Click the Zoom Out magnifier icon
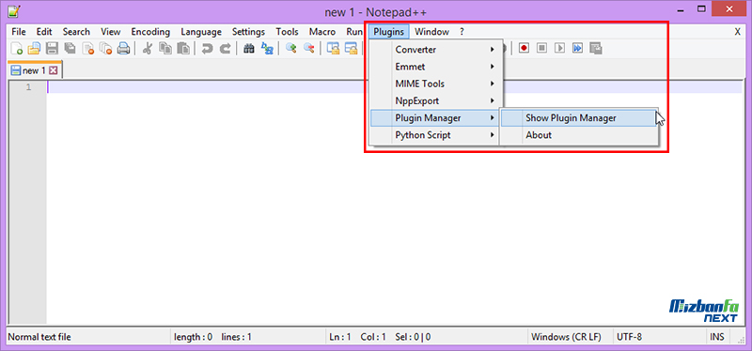Screen dimensions: 752x351 [x=309, y=48]
